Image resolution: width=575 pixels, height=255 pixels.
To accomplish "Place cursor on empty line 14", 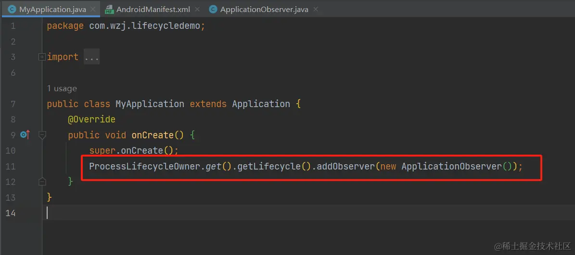I will tap(308, 213).
